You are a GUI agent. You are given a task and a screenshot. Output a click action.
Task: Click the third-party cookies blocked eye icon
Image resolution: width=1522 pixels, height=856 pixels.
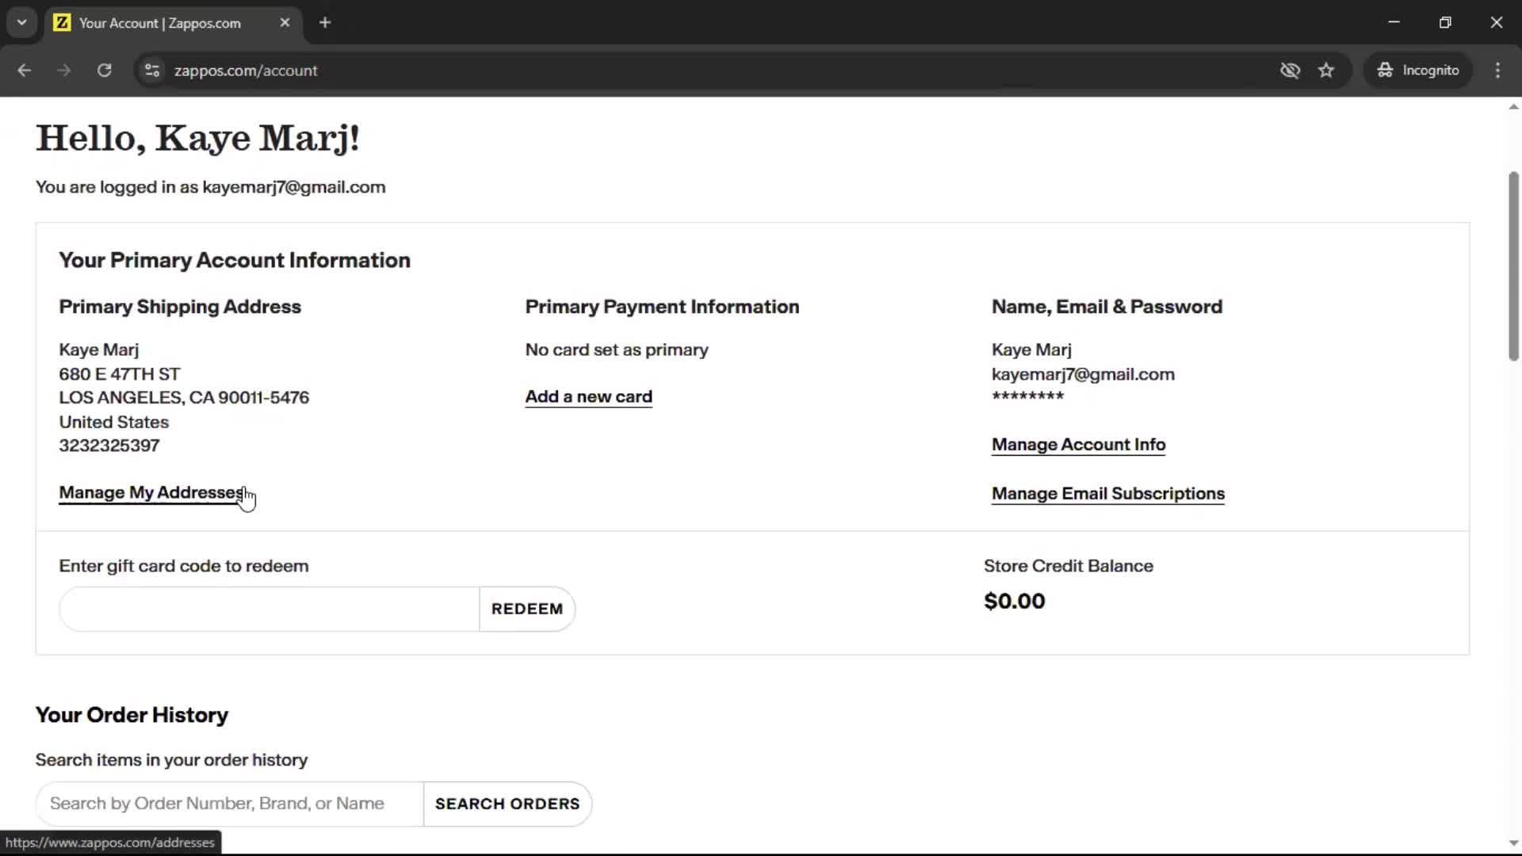click(x=1290, y=71)
